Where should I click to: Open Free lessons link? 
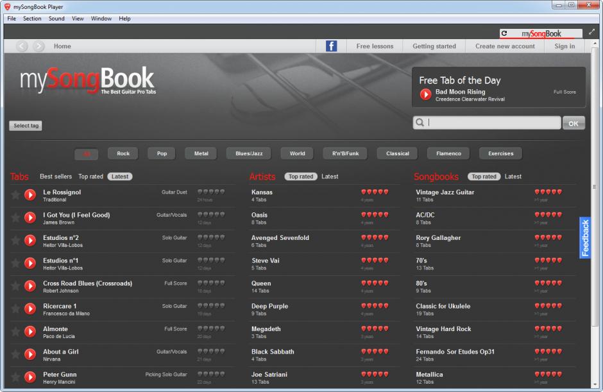click(x=375, y=46)
